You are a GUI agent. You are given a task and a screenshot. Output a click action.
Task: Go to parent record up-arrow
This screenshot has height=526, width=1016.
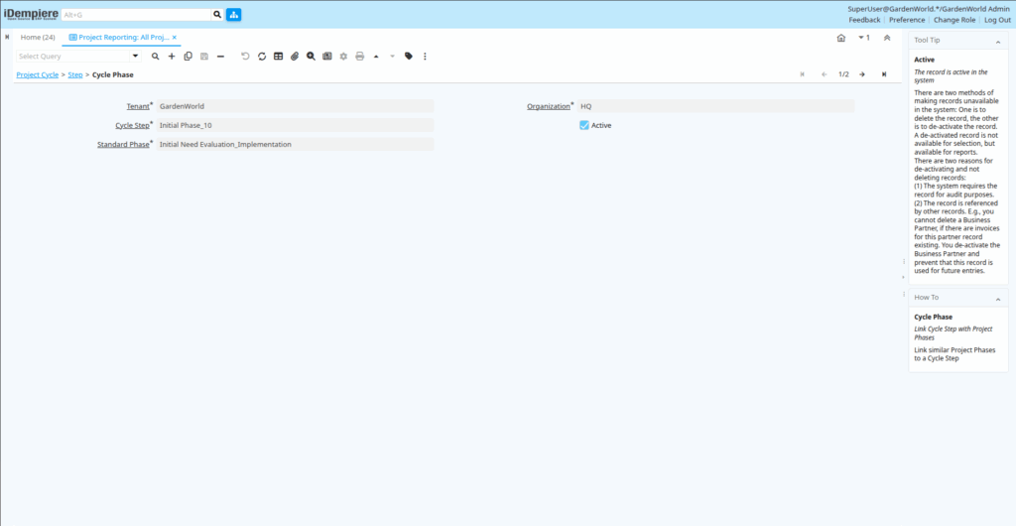click(376, 57)
